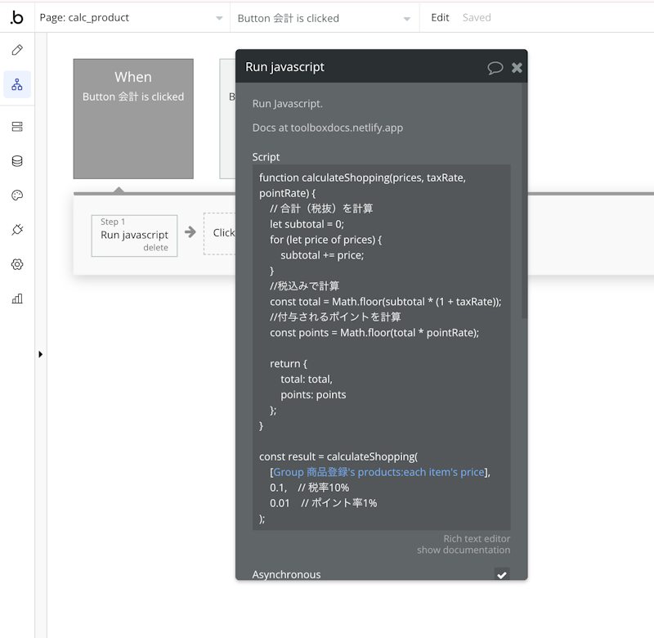Switch to Edit mode in the top bar

pyautogui.click(x=440, y=17)
